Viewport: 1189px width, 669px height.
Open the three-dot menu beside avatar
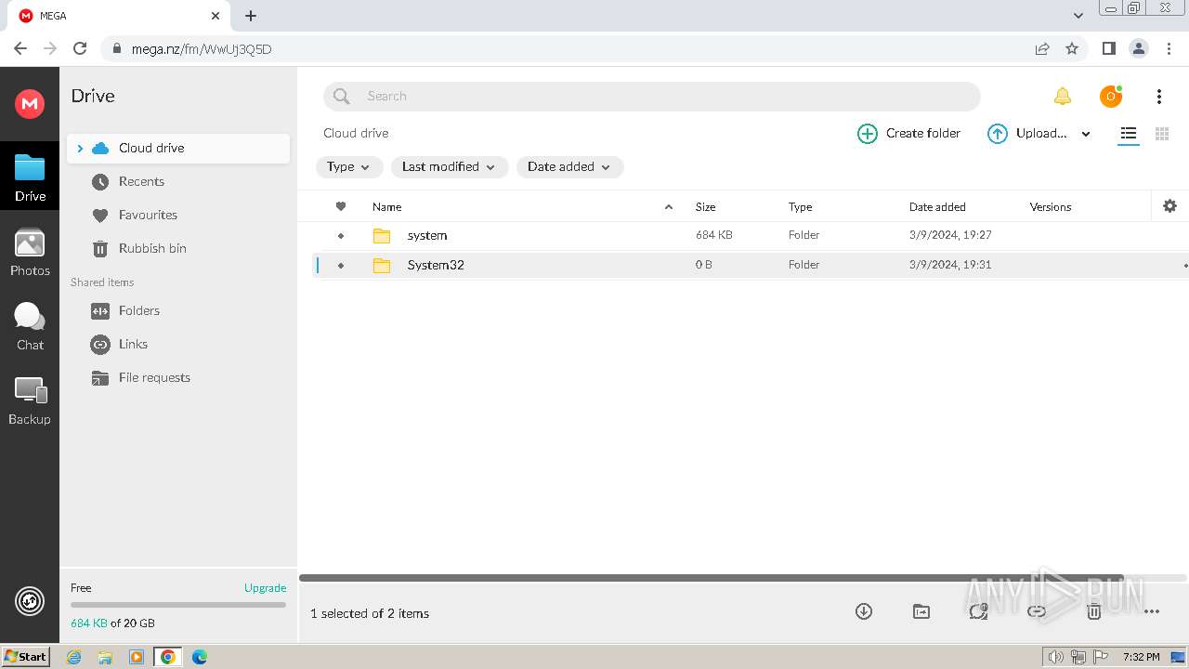(x=1158, y=96)
